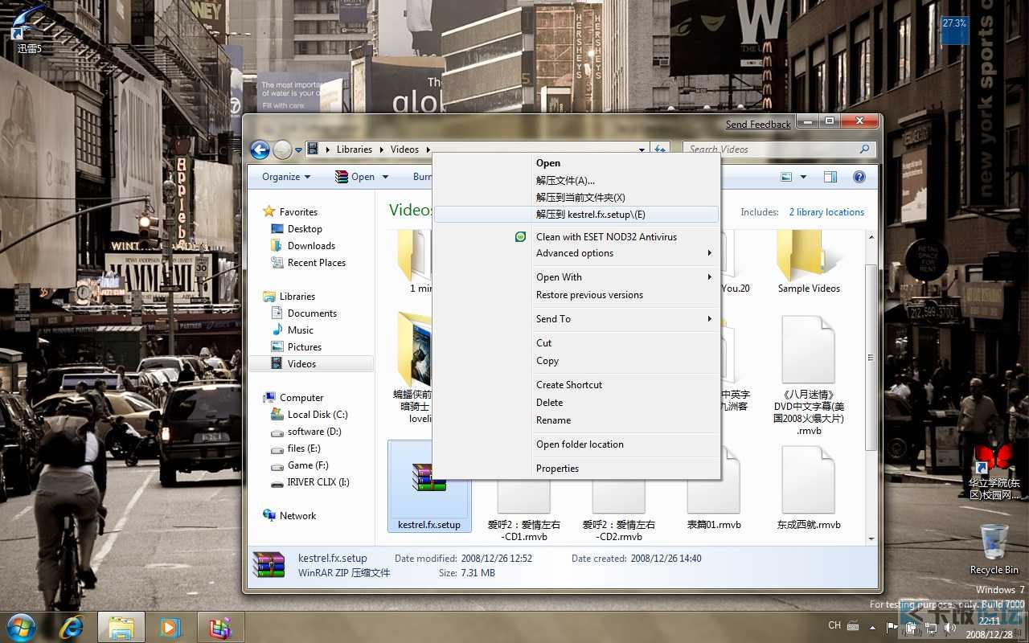
Task: Expand the Open button dropdown arrow
Action: pos(385,177)
